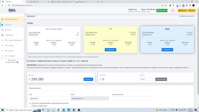Bookmark the page with the star icon
This screenshot has width=199, height=112.
click(x=166, y=6)
